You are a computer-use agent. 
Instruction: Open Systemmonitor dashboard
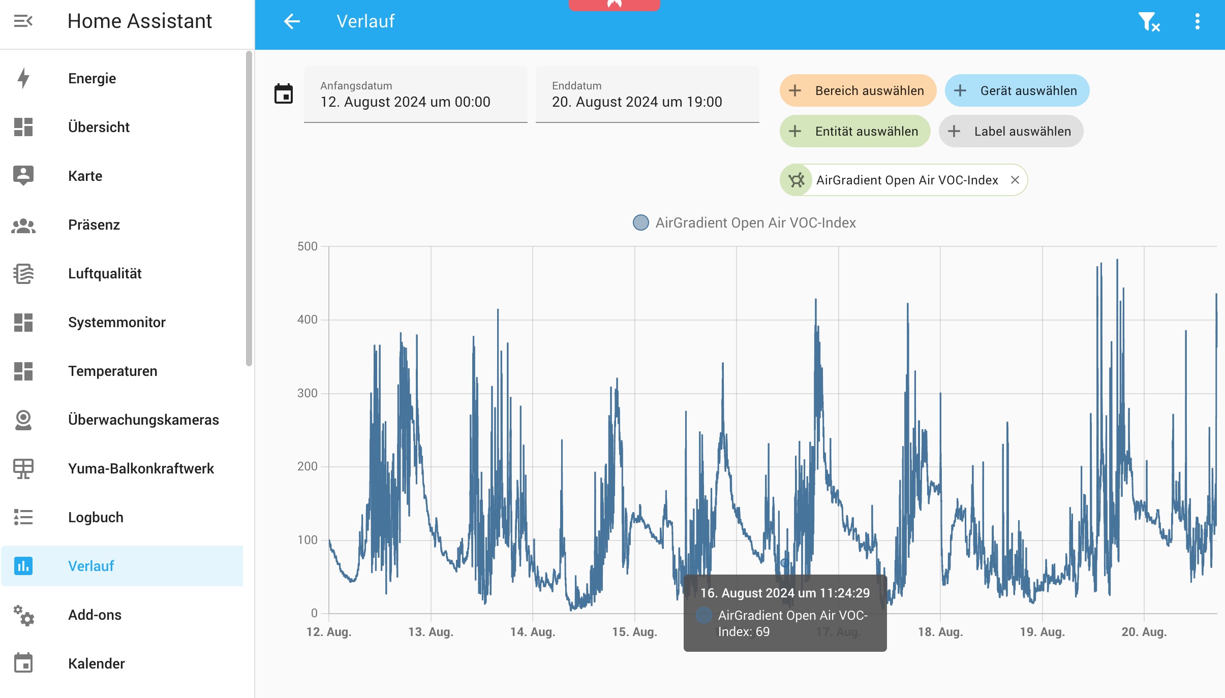pos(122,322)
